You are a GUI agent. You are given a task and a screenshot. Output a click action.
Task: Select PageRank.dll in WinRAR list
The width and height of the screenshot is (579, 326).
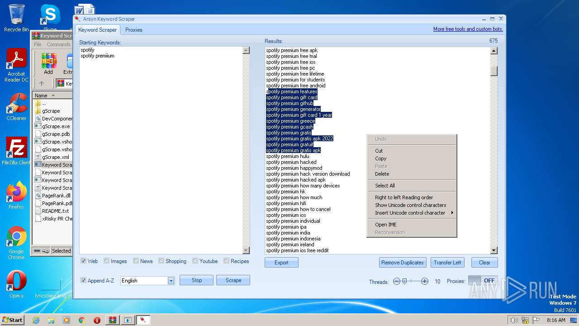56,196
